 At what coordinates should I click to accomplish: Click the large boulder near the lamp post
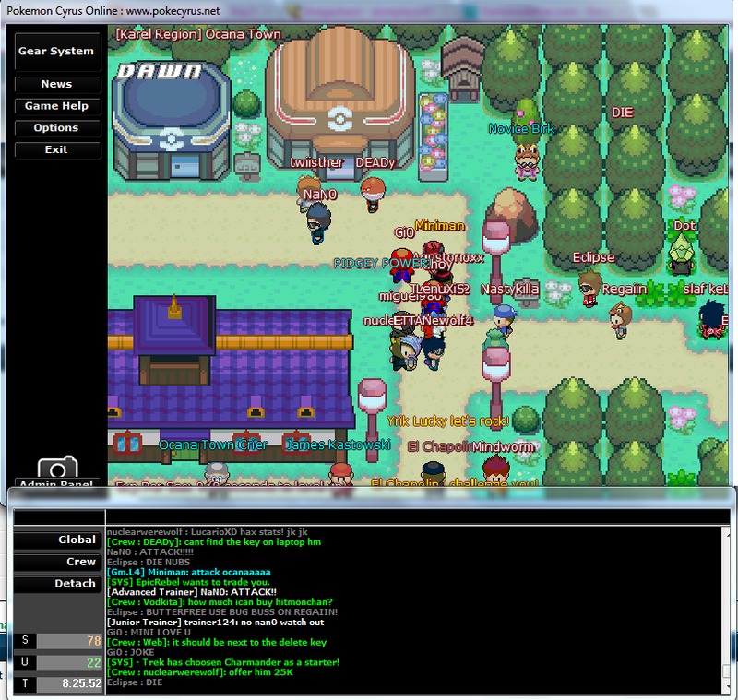513,214
